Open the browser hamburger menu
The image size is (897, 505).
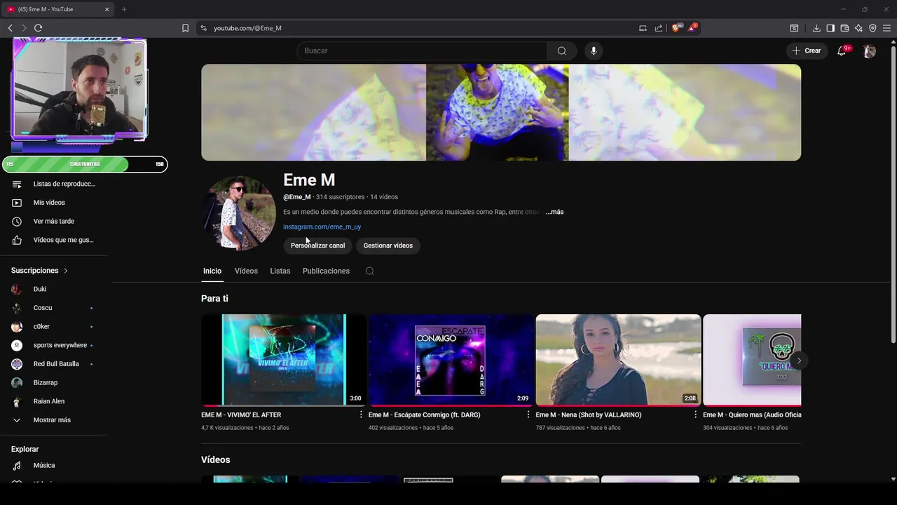[886, 28]
